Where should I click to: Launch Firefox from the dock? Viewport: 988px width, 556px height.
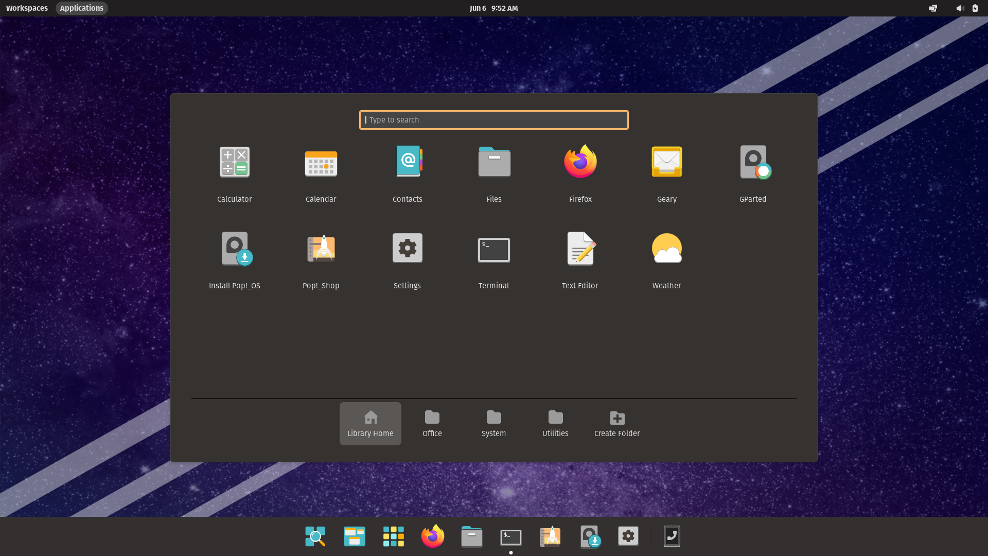(x=433, y=536)
